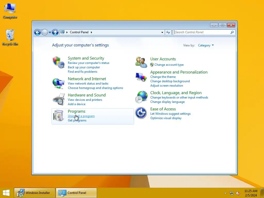Click the Show desktop strip
Screen dimensions: 264x198
click(x=262, y=193)
